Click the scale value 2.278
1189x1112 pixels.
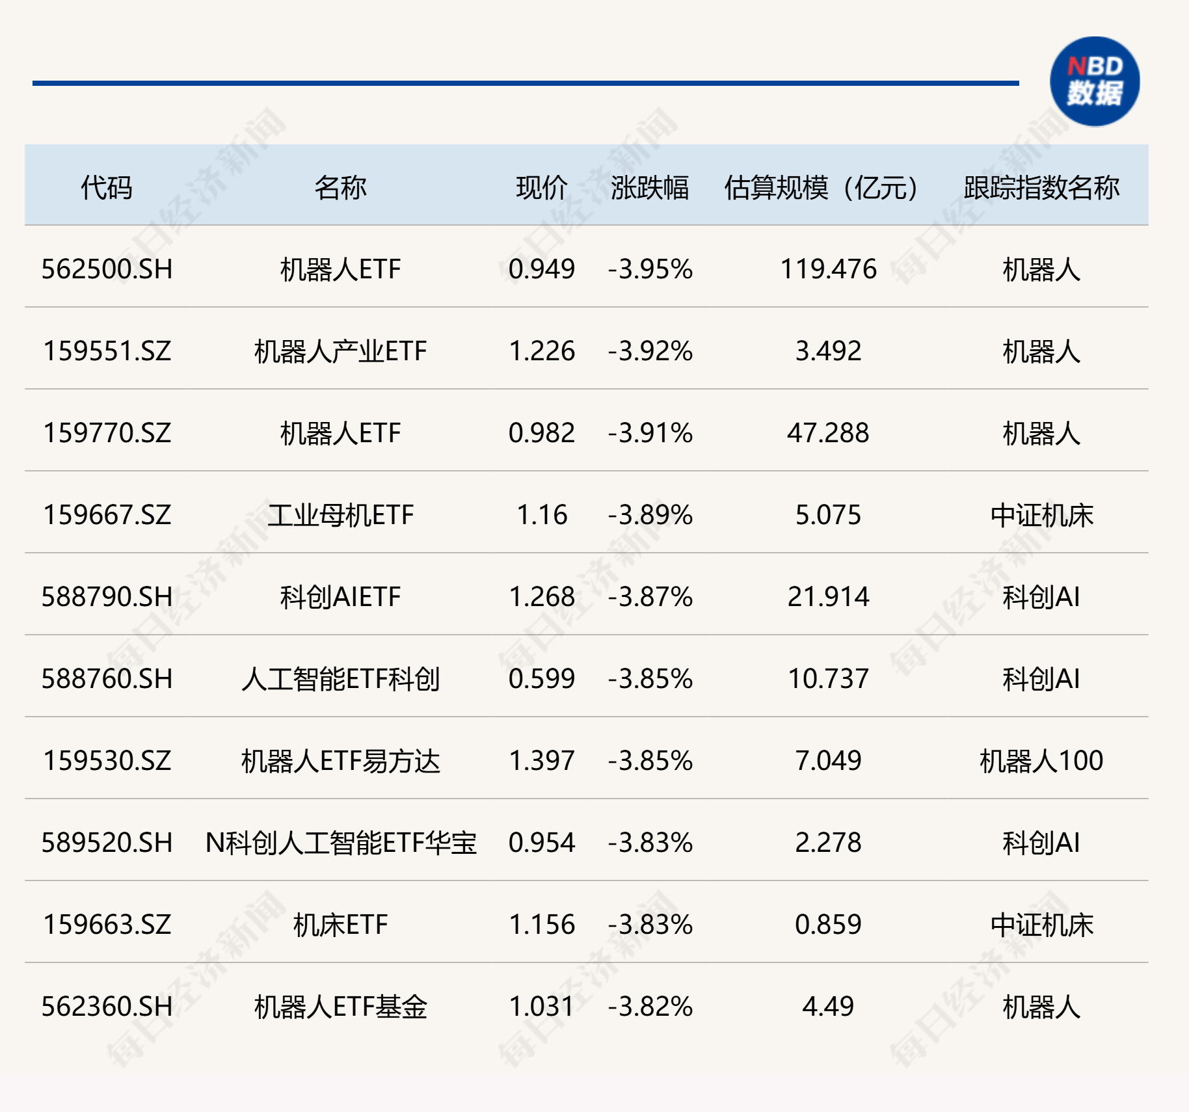click(828, 843)
